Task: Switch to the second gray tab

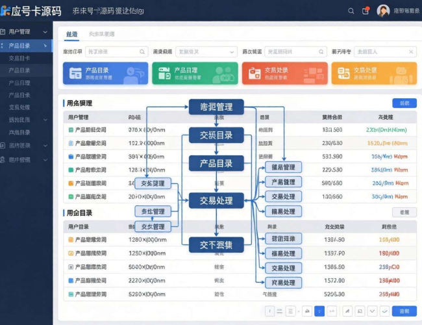Action: click(102, 34)
